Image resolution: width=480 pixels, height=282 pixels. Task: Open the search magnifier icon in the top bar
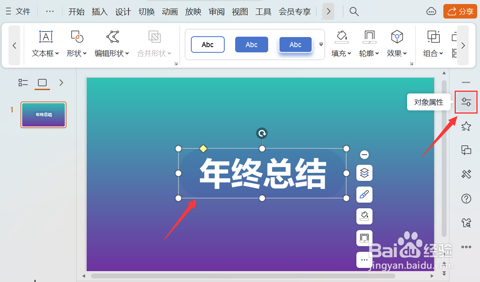click(354, 11)
